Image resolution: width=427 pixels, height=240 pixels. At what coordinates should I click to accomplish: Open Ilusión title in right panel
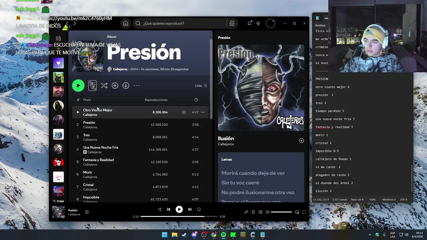[226, 138]
